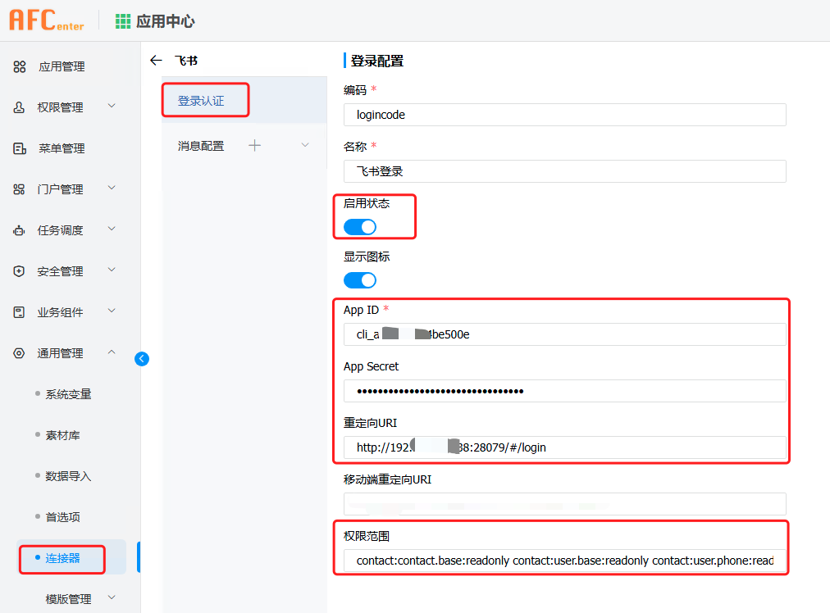
Task: Toggle the 显示图标 switch
Action: tap(360, 280)
